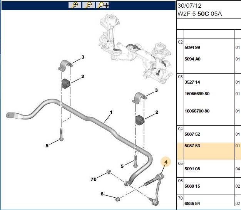The image size is (241, 210).
Task: Select the zoom and pan tool icon
Action: (102, 5)
